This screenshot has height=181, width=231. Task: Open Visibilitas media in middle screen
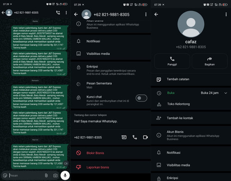pos(111,54)
